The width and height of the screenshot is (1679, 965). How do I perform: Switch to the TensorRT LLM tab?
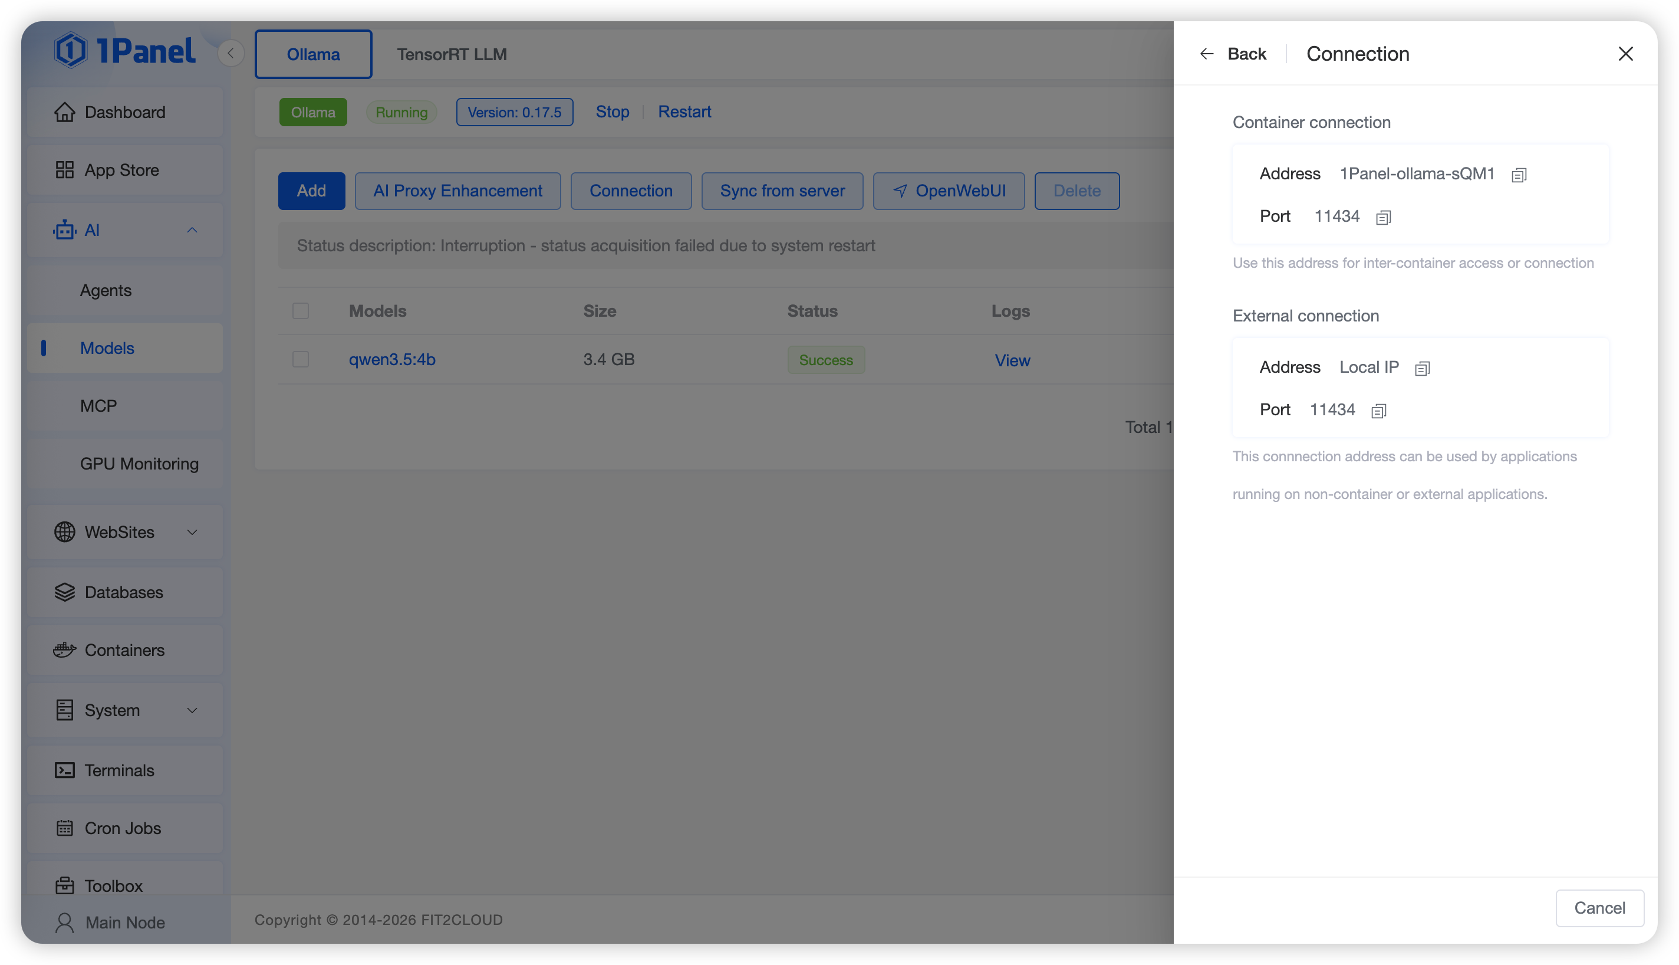pos(452,54)
